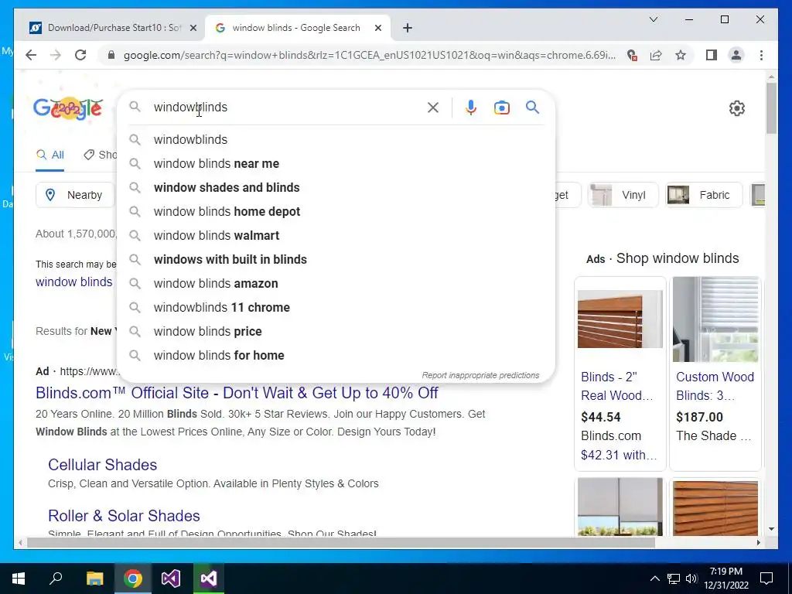The width and height of the screenshot is (792, 594).
Task: Open Blinds - 2" Real Wood product thumbnail
Action: [x=620, y=319]
